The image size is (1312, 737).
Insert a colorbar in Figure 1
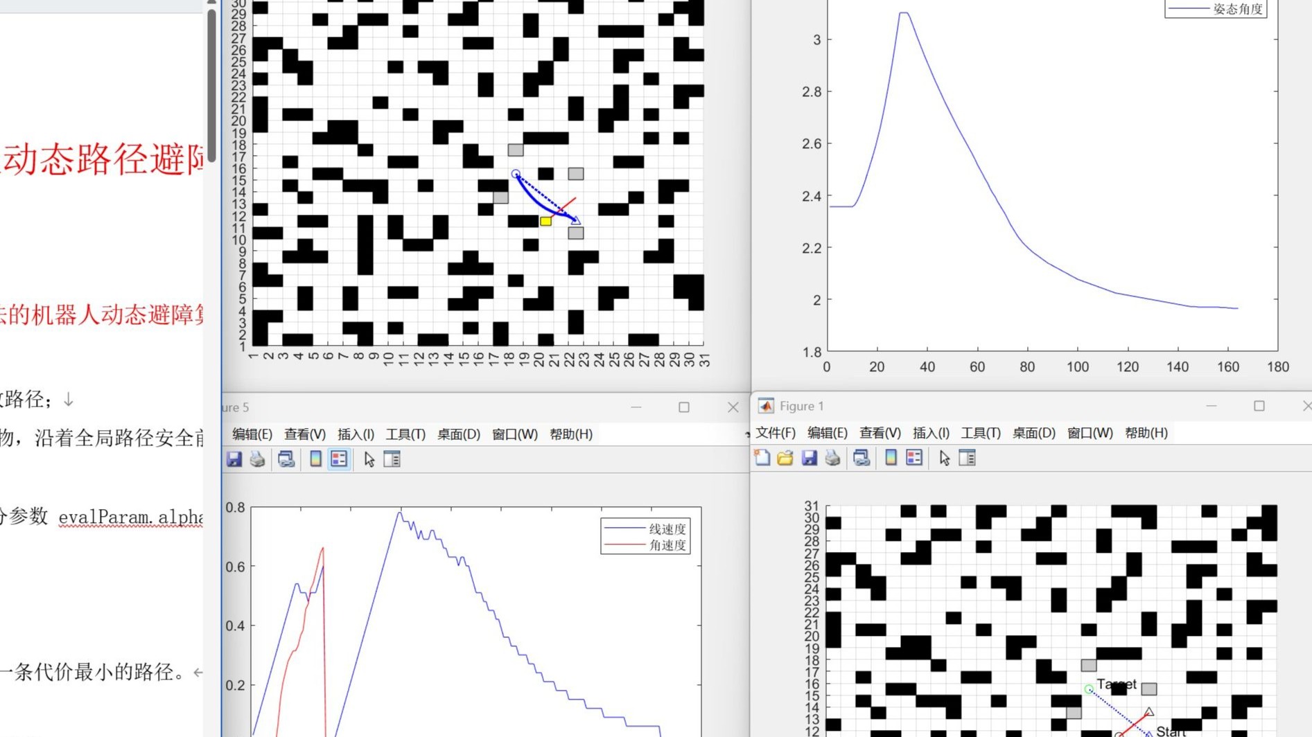891,458
